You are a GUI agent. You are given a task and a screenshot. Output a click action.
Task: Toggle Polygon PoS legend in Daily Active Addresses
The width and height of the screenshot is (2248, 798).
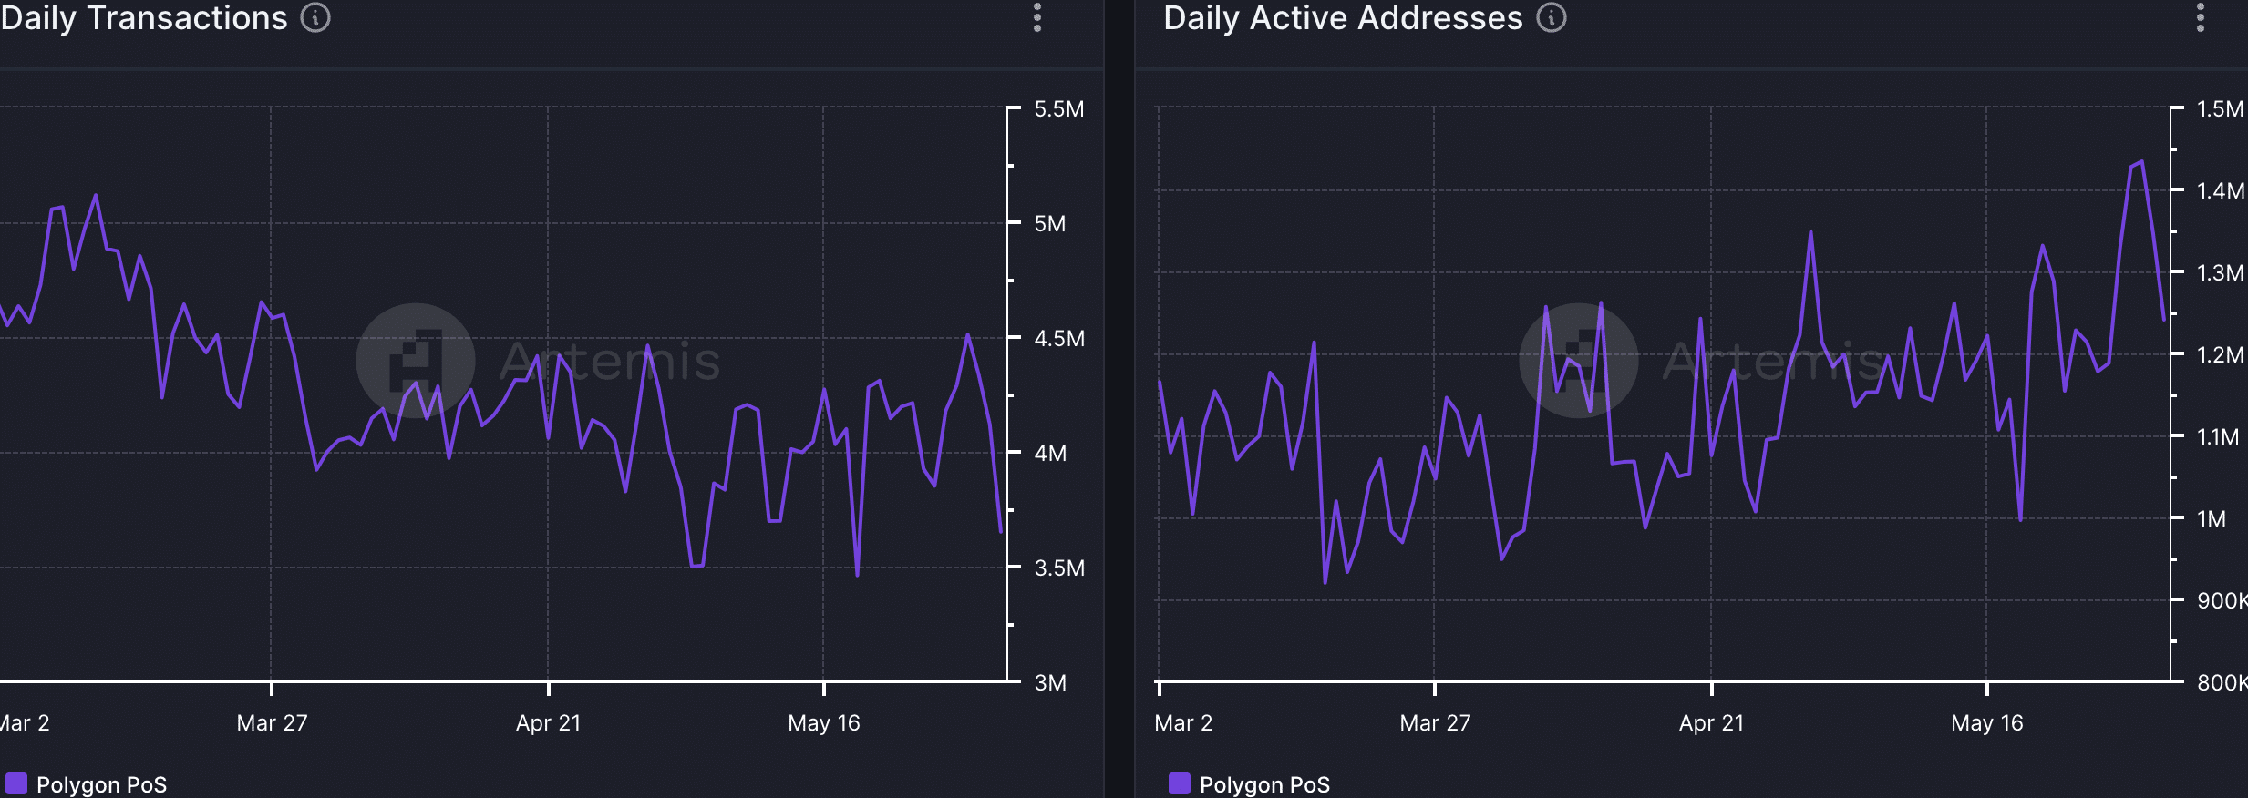1179,783
